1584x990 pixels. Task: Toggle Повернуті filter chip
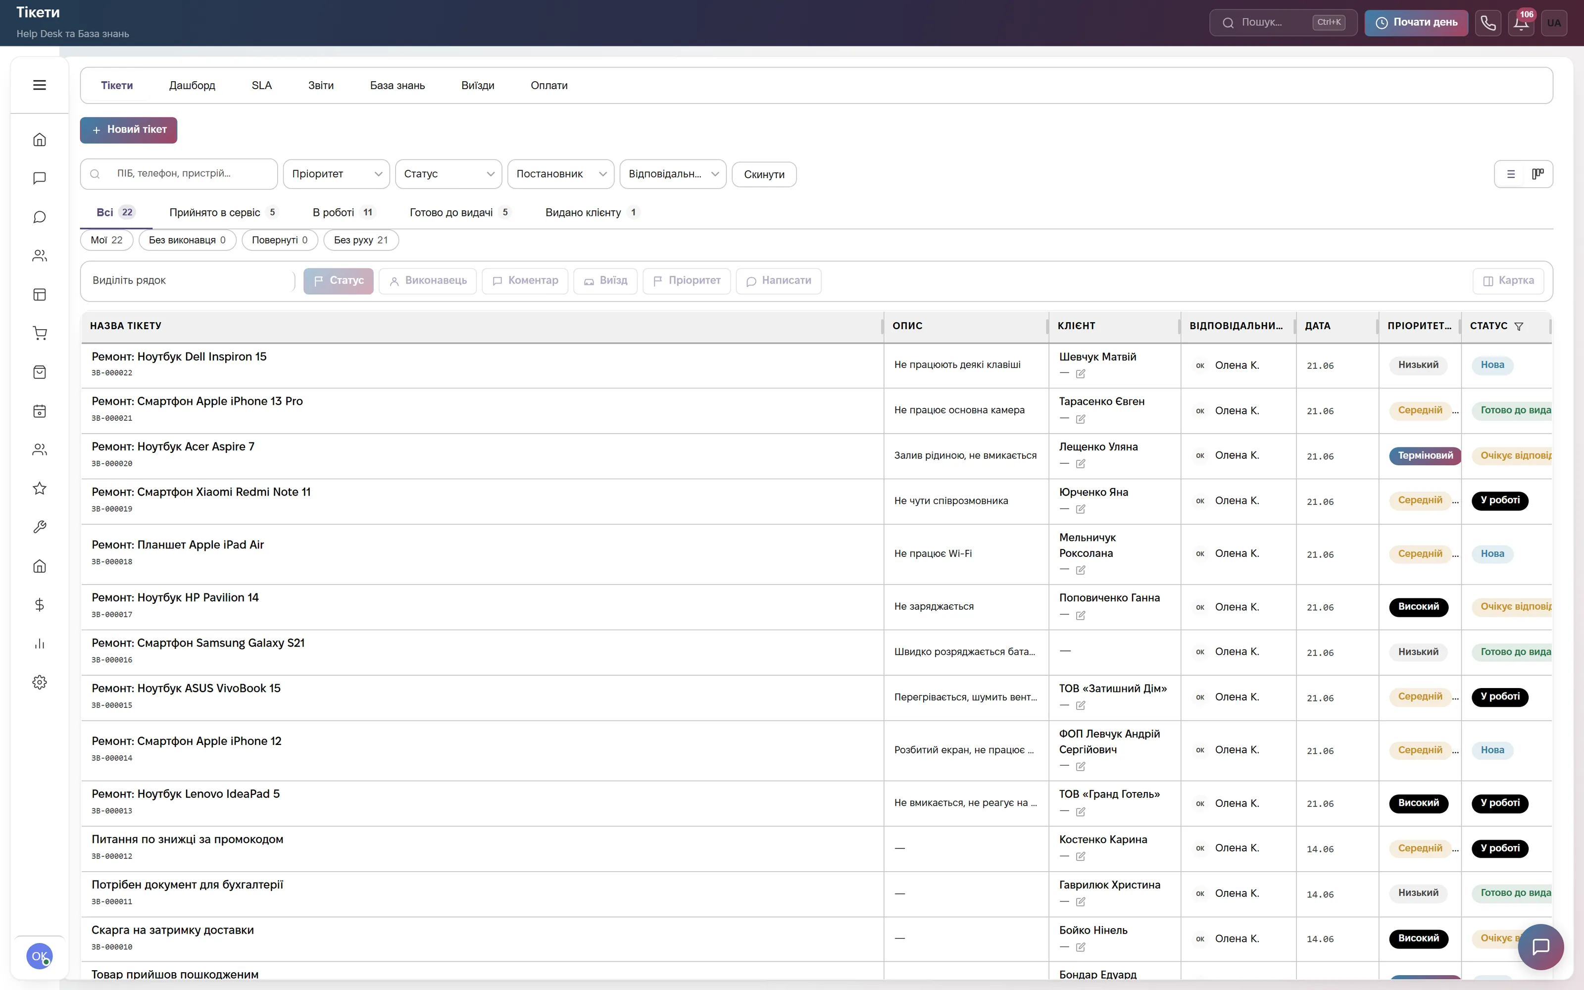coord(280,240)
